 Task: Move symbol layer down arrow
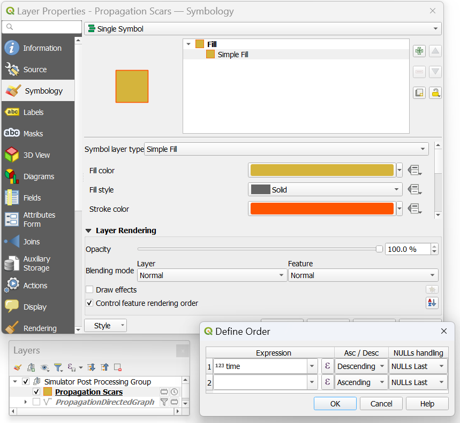pyautogui.click(x=435, y=72)
